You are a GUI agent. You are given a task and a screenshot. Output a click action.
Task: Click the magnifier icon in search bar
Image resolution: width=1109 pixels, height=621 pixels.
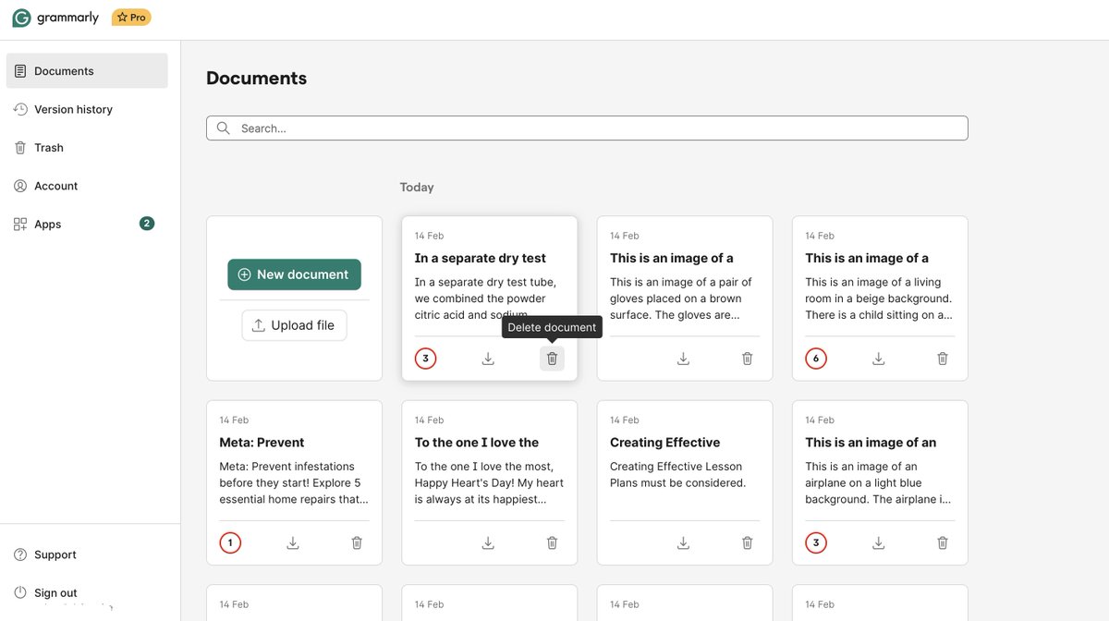pos(223,128)
